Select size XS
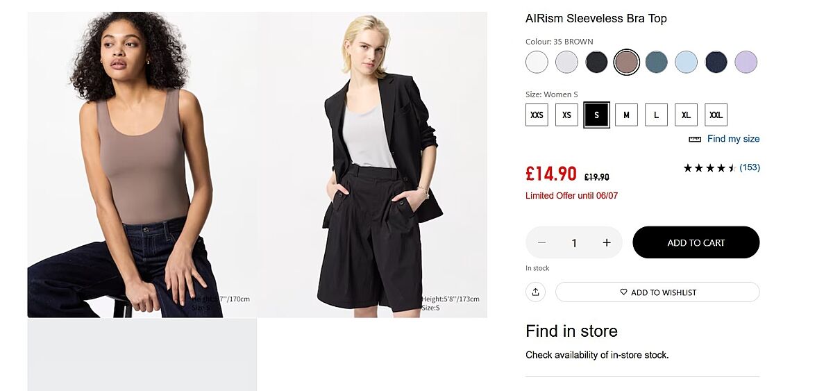Viewport: 833px width, 391px height. (x=566, y=115)
